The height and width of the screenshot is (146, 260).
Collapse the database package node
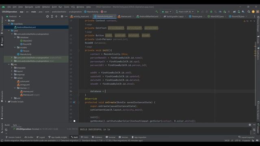(x=15, y=37)
